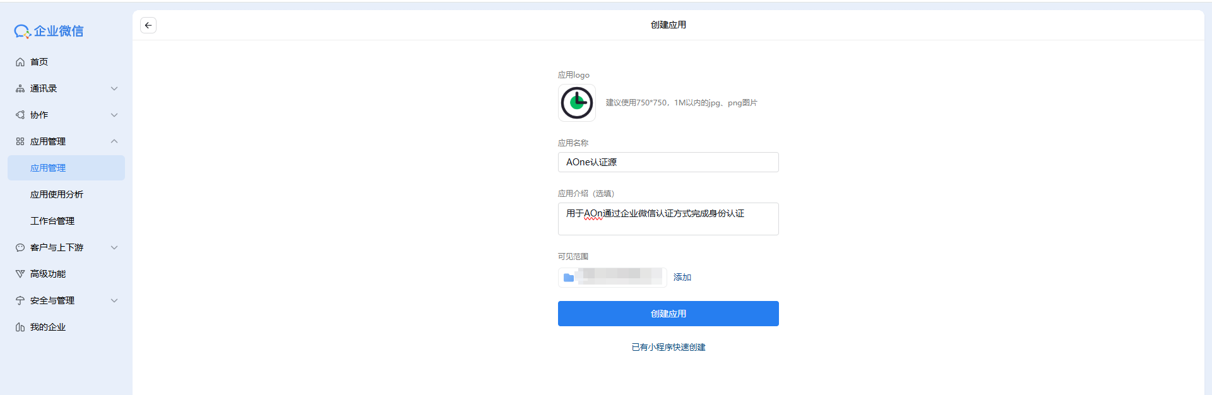Image resolution: width=1212 pixels, height=395 pixels.
Task: Click the 高级功能 icon
Action: 20,274
